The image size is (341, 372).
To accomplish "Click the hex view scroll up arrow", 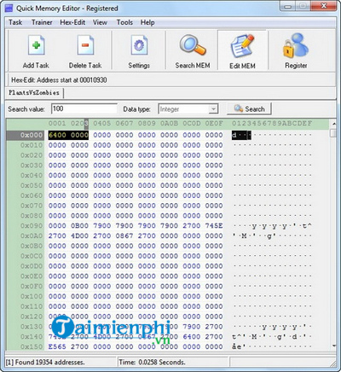I will 333,124.
